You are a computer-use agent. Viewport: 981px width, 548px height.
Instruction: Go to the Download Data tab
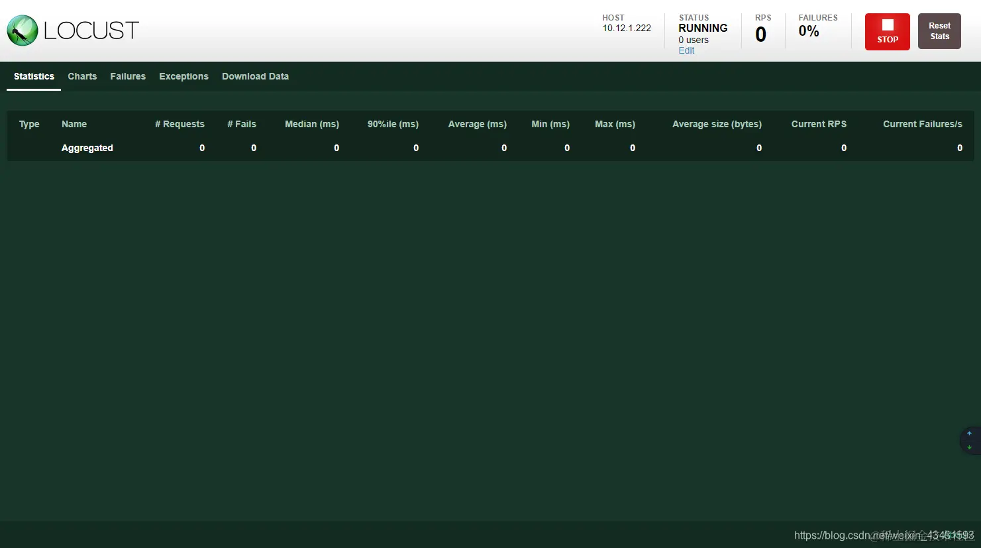click(255, 76)
